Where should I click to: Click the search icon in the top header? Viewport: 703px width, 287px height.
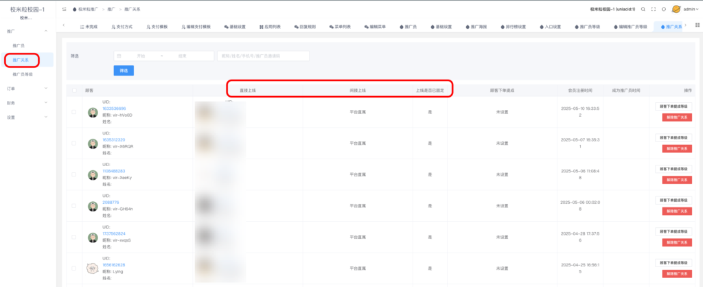click(x=643, y=10)
